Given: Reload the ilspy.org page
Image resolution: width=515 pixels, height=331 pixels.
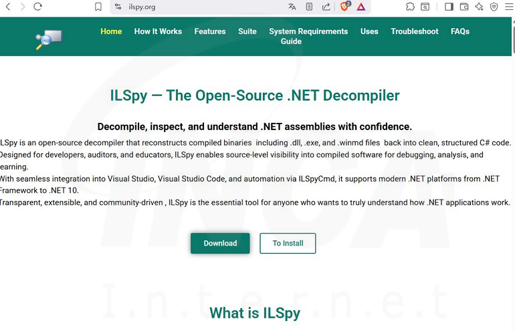Looking at the screenshot, I should (37, 7).
